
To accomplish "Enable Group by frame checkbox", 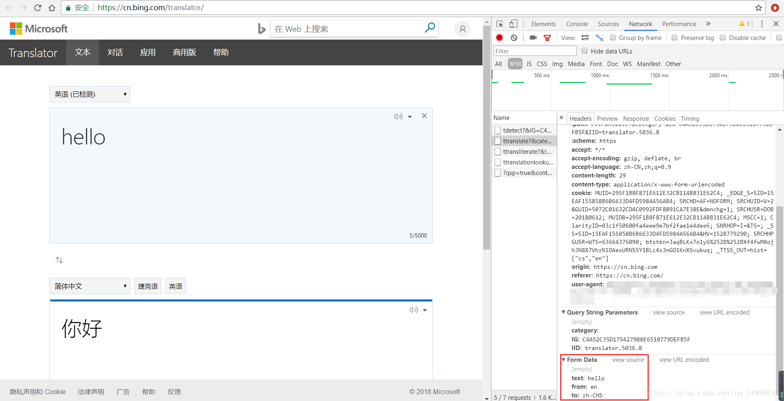I will 613,38.
